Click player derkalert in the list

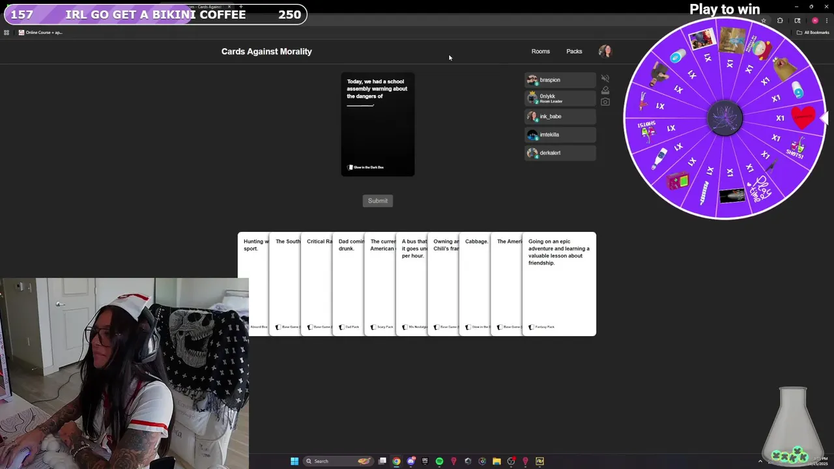(x=560, y=153)
